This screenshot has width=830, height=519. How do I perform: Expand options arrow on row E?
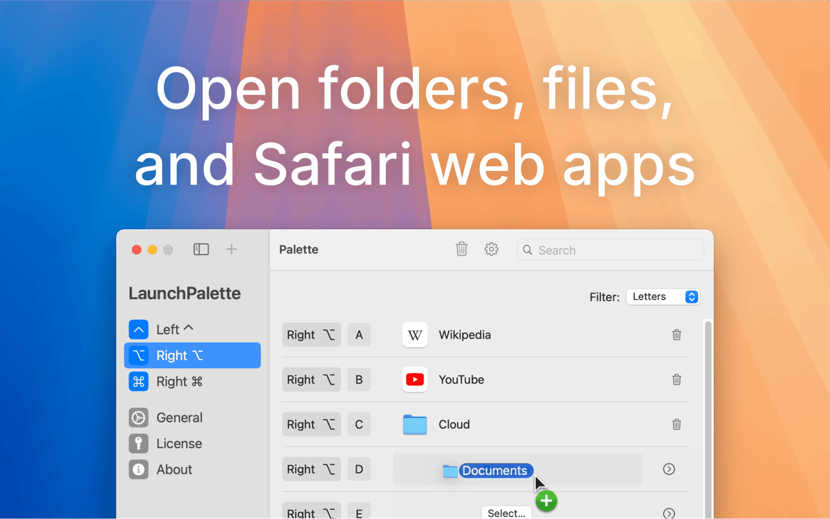click(x=669, y=513)
